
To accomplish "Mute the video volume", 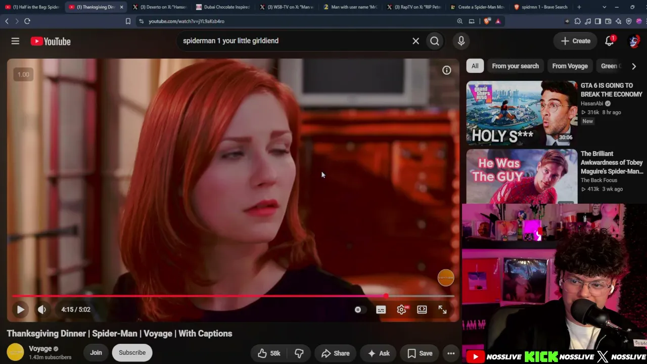I will pos(42,309).
